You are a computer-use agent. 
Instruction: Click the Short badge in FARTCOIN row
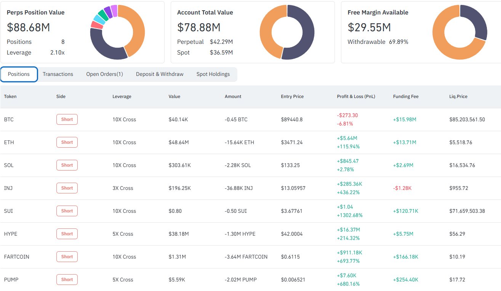(67, 257)
